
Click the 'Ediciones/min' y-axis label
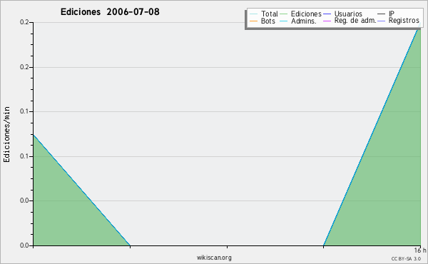coord(6,134)
